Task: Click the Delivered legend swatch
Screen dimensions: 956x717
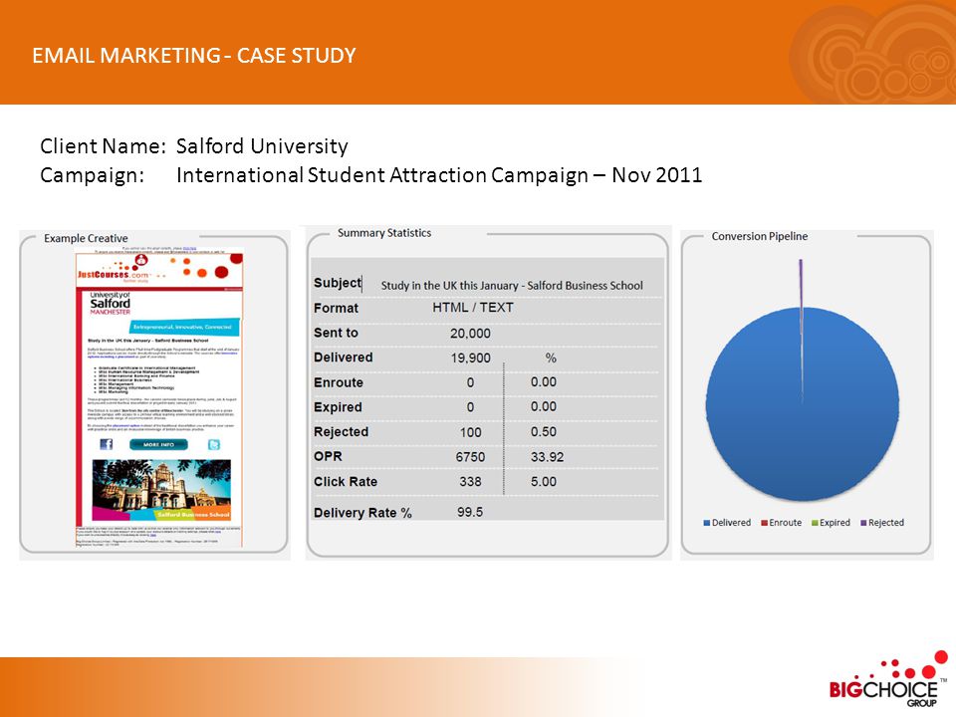Action: [707, 523]
